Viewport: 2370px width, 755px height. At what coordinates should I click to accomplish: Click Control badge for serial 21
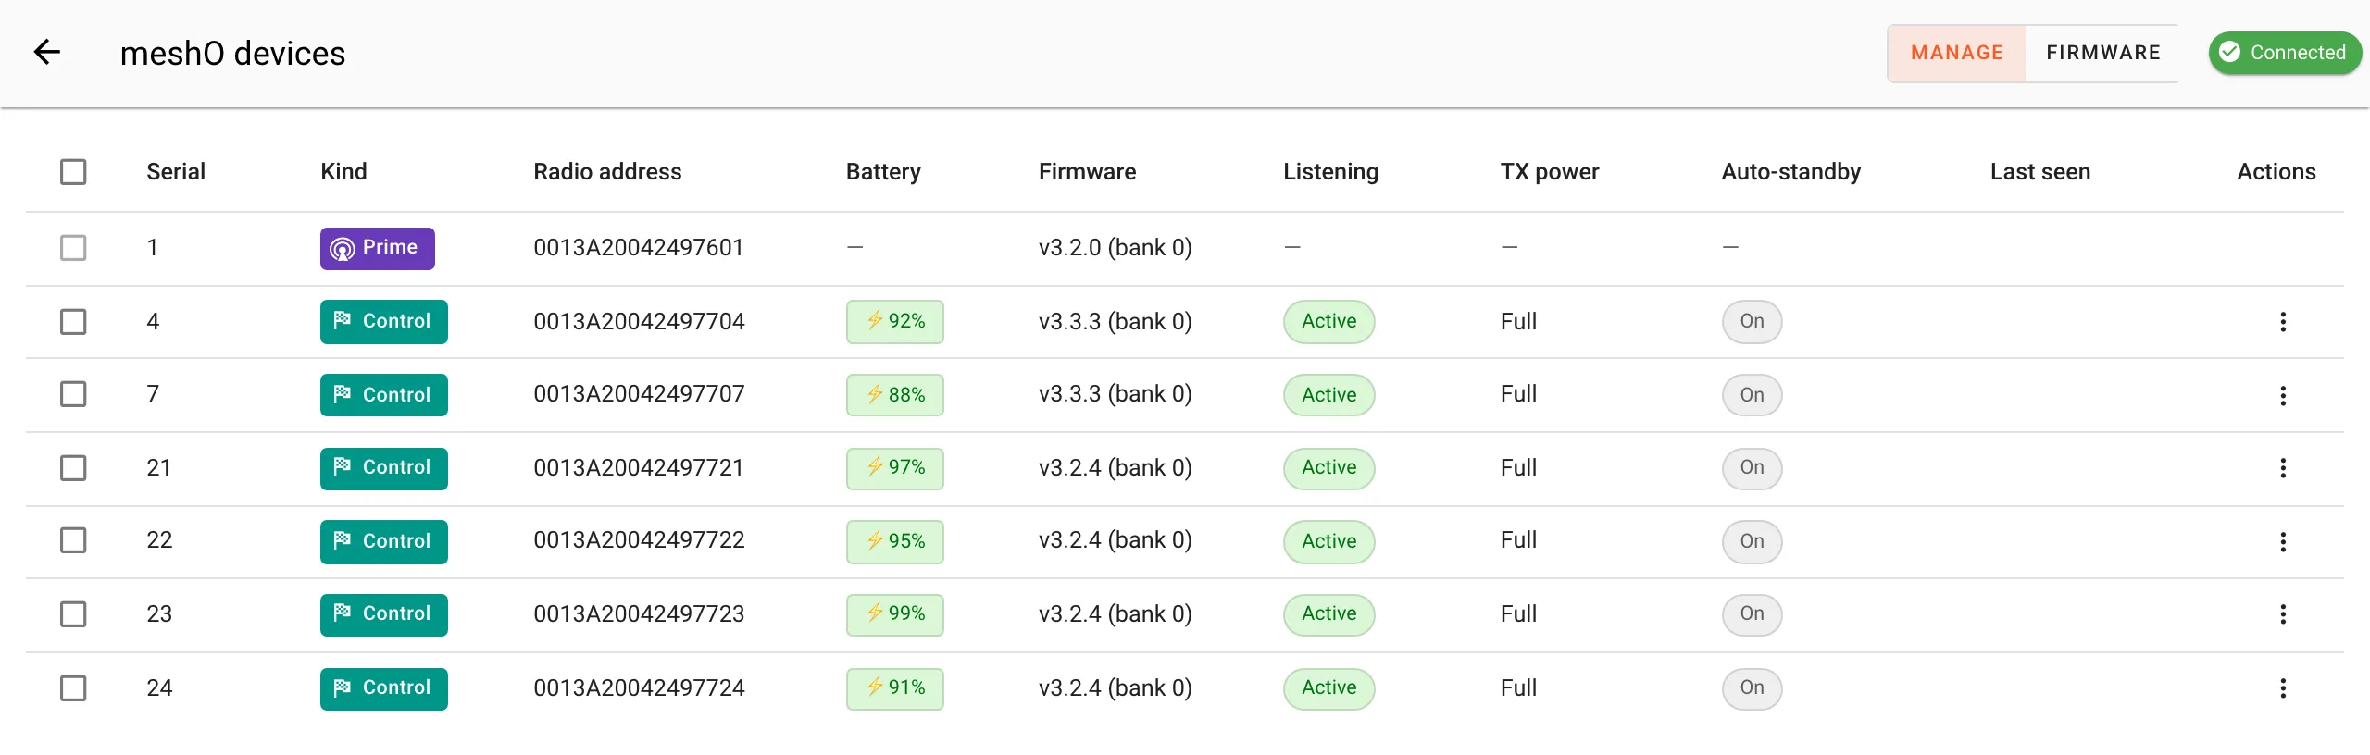pyautogui.click(x=384, y=468)
